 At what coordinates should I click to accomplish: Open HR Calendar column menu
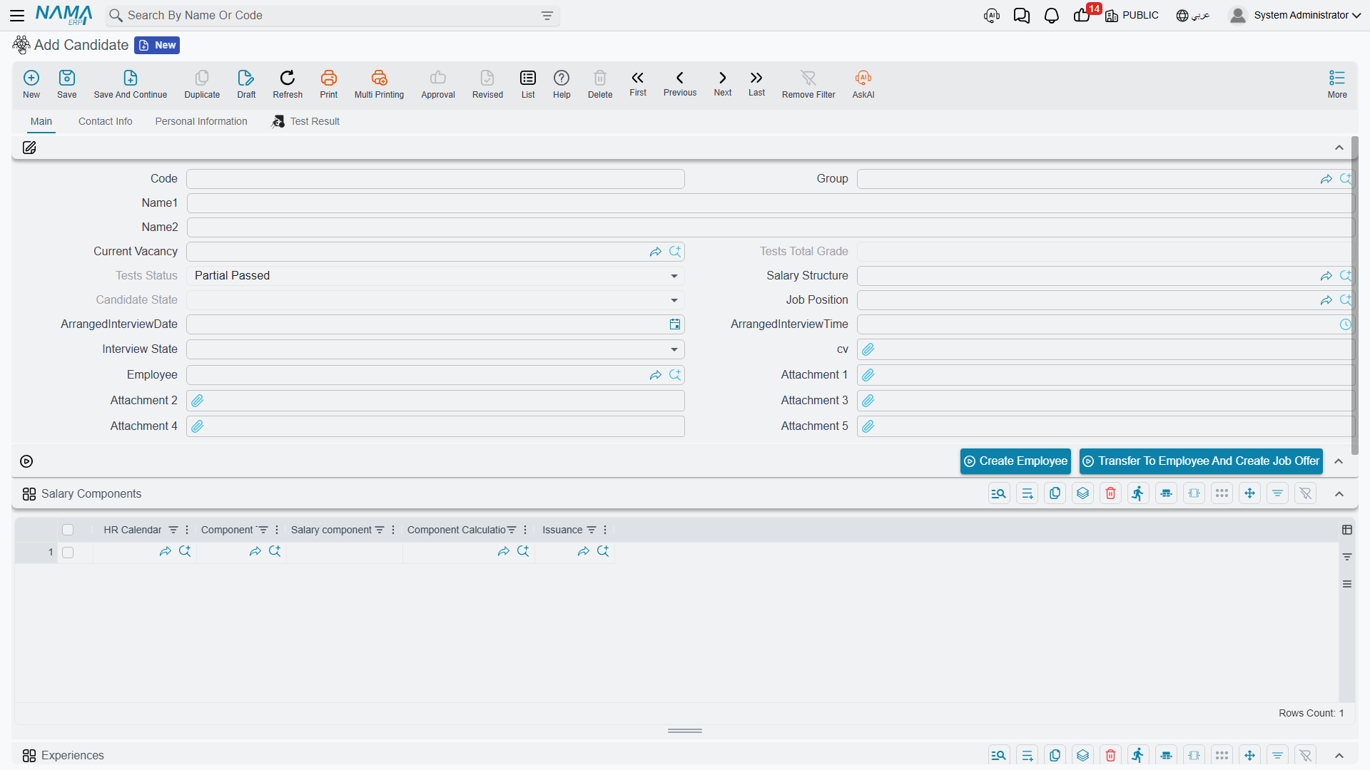pos(187,530)
